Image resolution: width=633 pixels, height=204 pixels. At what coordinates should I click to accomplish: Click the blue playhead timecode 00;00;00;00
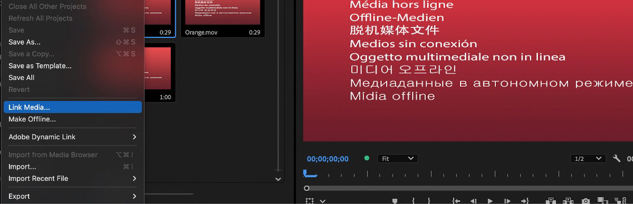328,159
